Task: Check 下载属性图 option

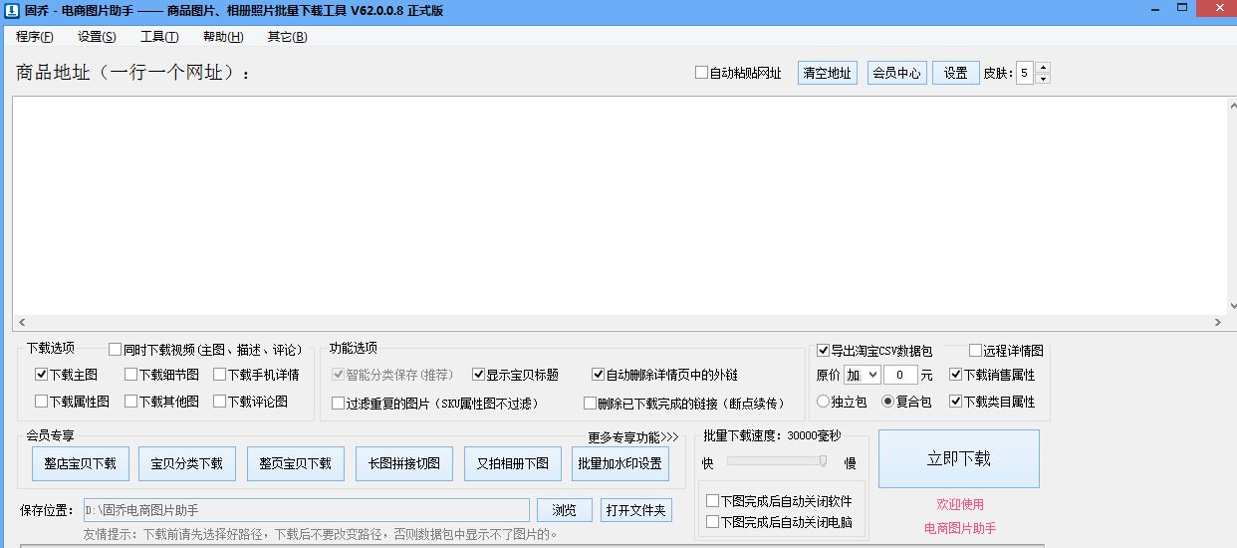Action: click(41, 402)
